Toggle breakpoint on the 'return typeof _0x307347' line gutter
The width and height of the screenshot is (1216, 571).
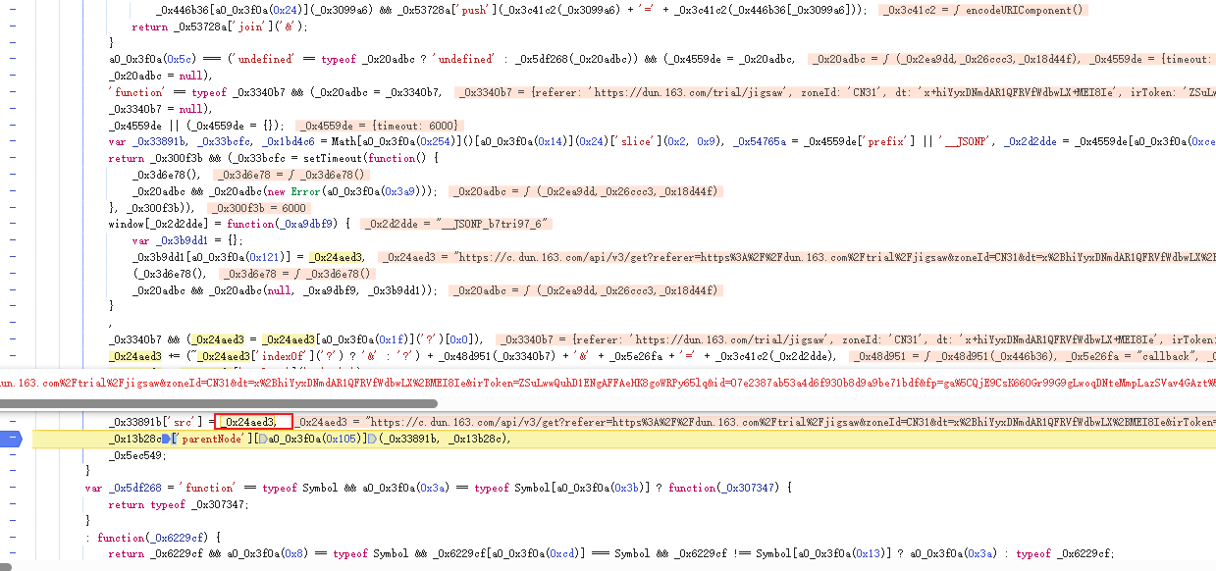(x=12, y=504)
